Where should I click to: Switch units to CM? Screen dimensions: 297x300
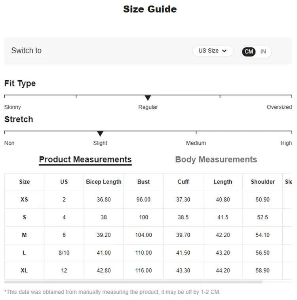tap(249, 52)
